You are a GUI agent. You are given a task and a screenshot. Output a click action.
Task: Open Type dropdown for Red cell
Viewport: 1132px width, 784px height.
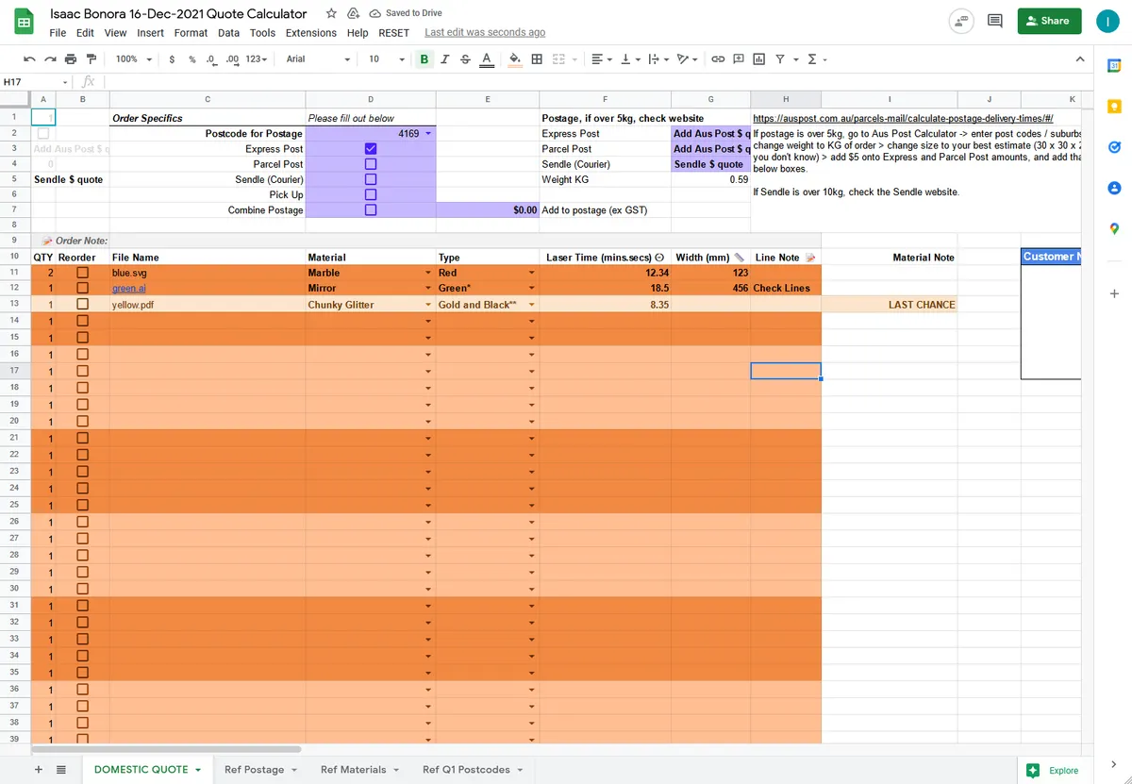[531, 273]
